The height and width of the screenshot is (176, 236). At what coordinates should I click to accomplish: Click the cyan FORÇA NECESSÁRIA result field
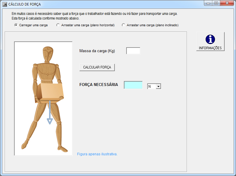[x=133, y=84]
